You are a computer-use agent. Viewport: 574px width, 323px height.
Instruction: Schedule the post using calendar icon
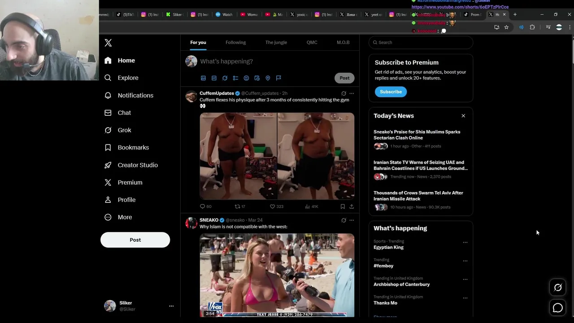coord(257,78)
